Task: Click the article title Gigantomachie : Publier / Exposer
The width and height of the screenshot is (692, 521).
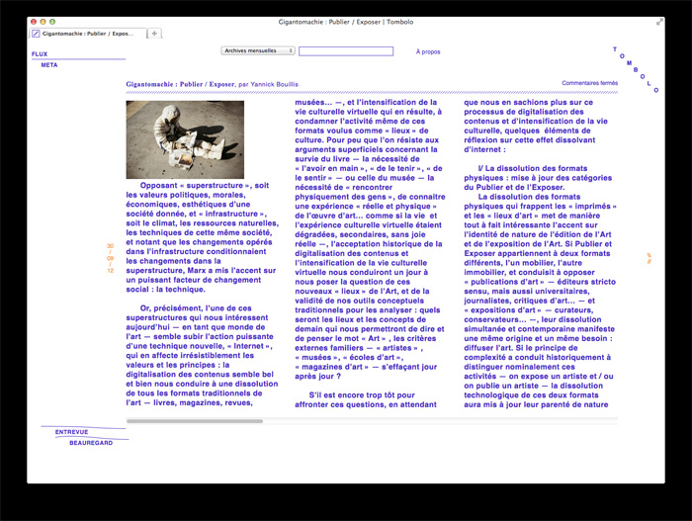Action: pos(181,84)
